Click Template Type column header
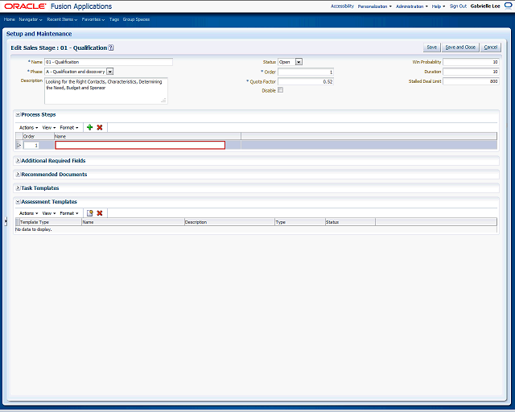 pyautogui.click(x=51, y=222)
